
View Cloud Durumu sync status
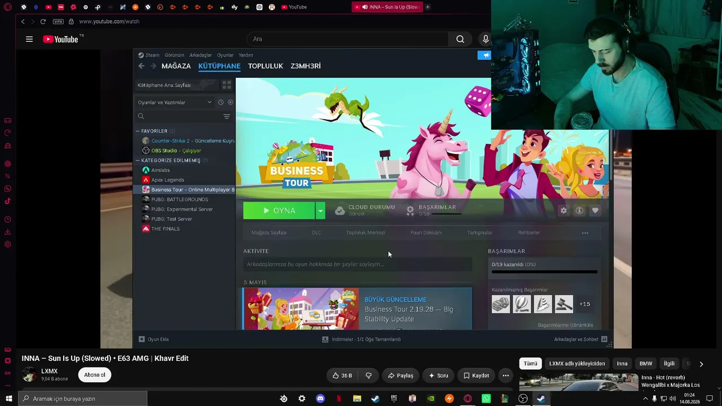(x=365, y=210)
